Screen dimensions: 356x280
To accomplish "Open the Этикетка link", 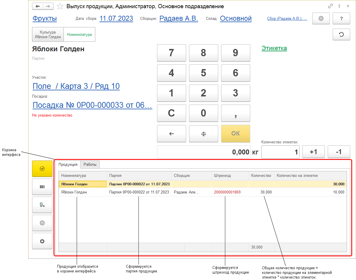I will tap(274, 48).
